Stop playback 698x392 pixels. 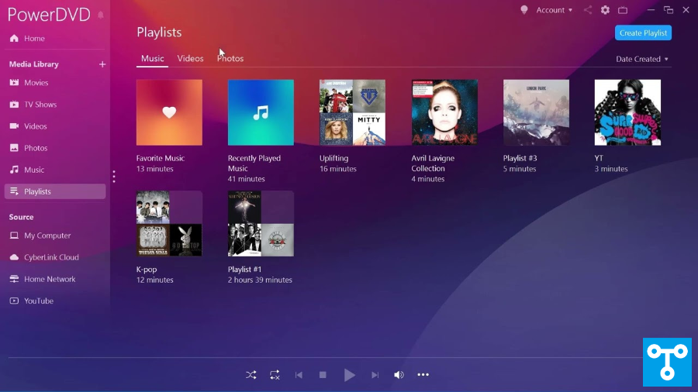pos(323,375)
